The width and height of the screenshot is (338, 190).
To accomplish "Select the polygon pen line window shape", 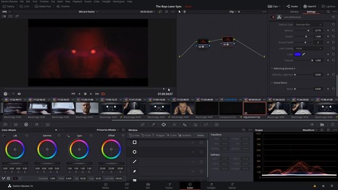I will coord(135,161).
